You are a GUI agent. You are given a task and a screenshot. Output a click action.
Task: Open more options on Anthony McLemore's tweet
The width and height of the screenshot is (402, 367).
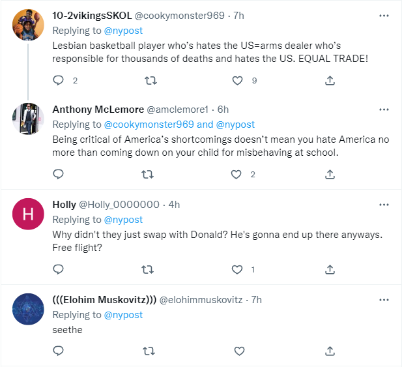point(384,109)
